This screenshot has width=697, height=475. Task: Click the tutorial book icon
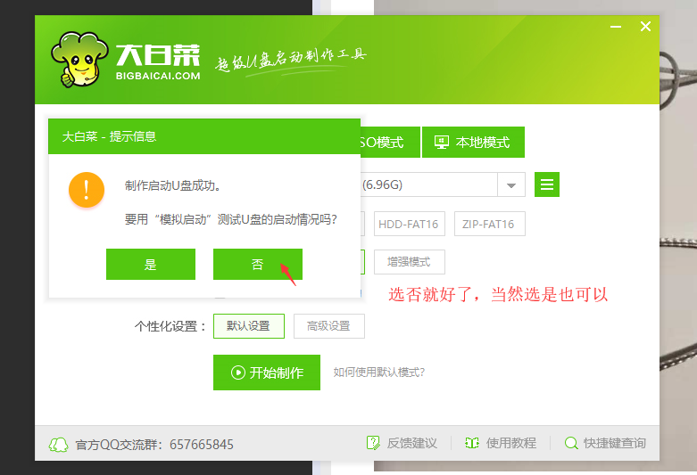pos(471,443)
